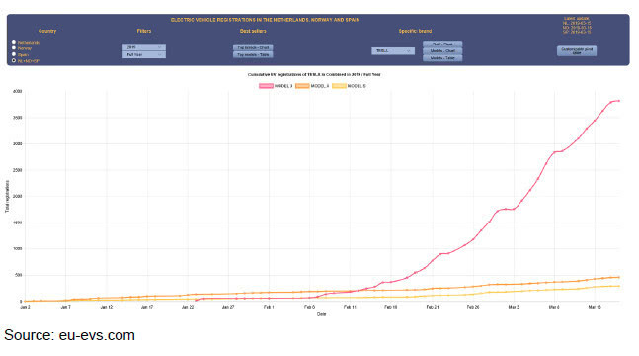Click the QoQ - Chart button
The image size is (639, 356).
[442, 44]
